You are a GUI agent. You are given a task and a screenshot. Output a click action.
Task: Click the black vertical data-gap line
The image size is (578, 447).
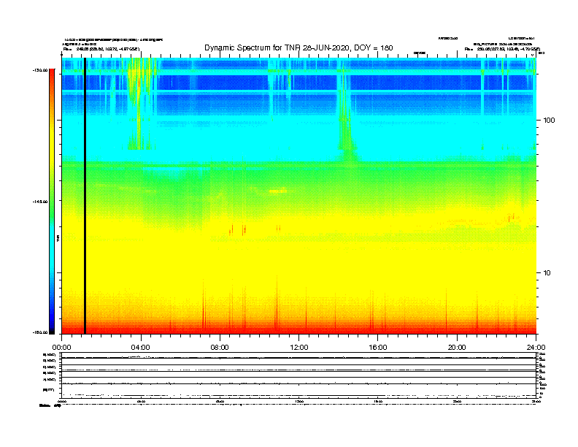[x=85, y=196]
